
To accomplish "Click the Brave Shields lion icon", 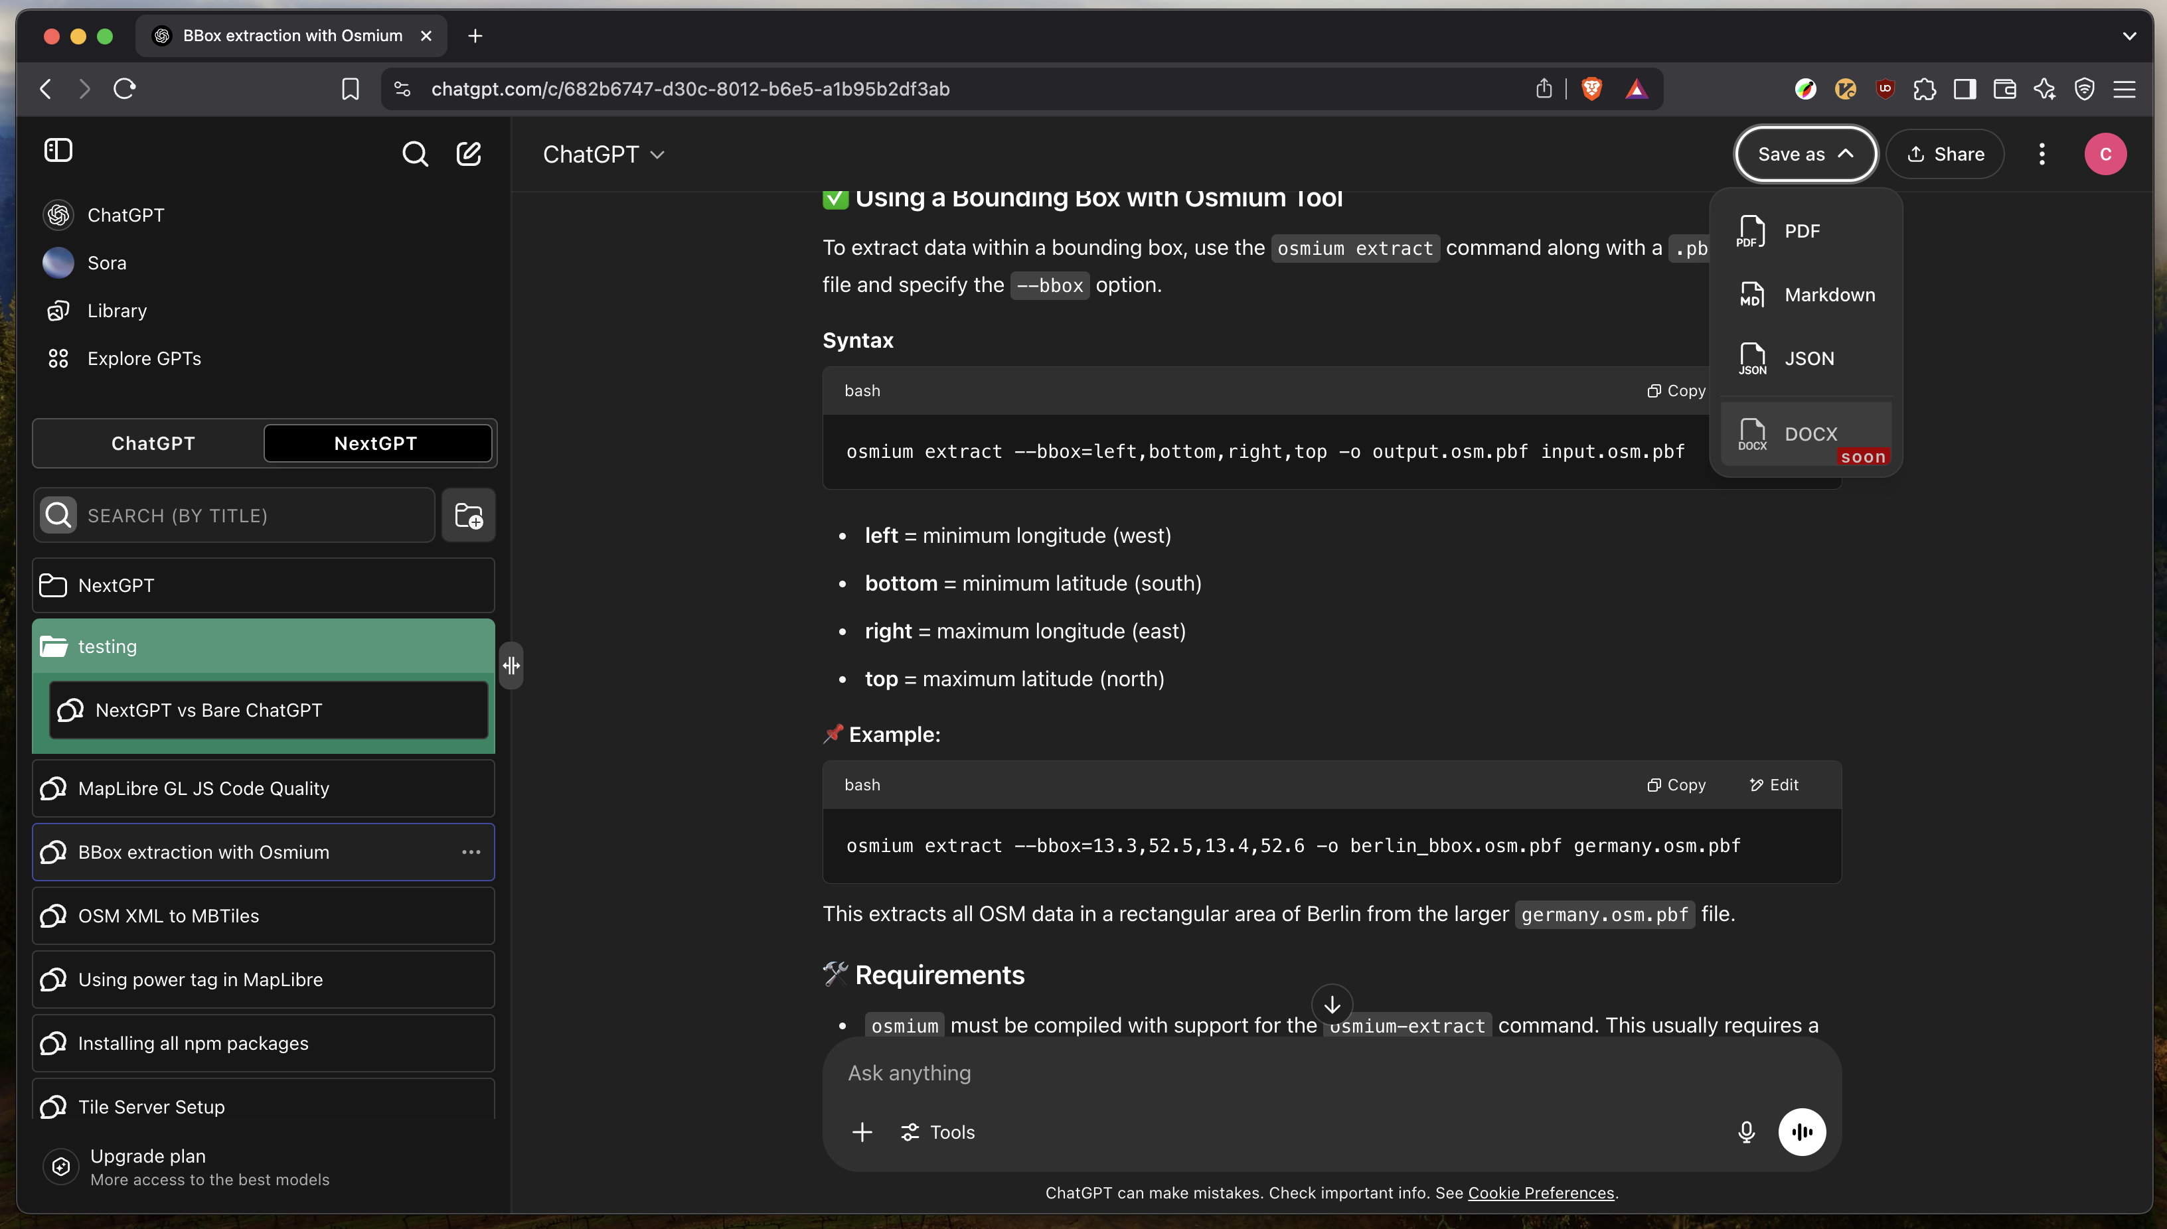I will coord(1592,89).
